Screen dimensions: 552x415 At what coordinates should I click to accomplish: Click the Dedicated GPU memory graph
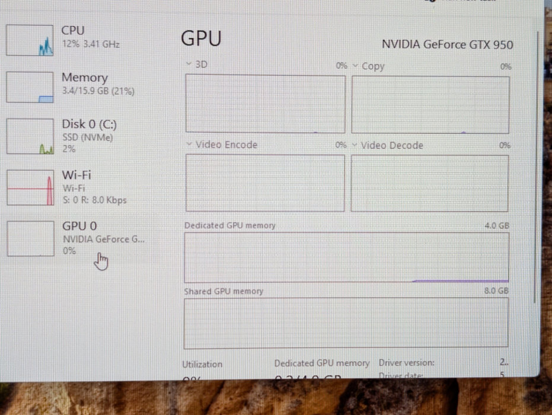(346, 257)
